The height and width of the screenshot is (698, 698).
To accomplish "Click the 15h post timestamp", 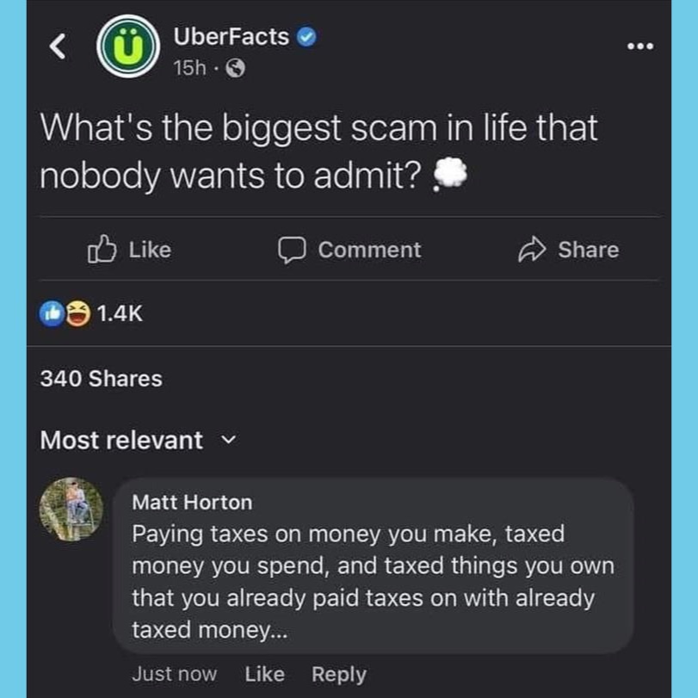I will 188,70.
